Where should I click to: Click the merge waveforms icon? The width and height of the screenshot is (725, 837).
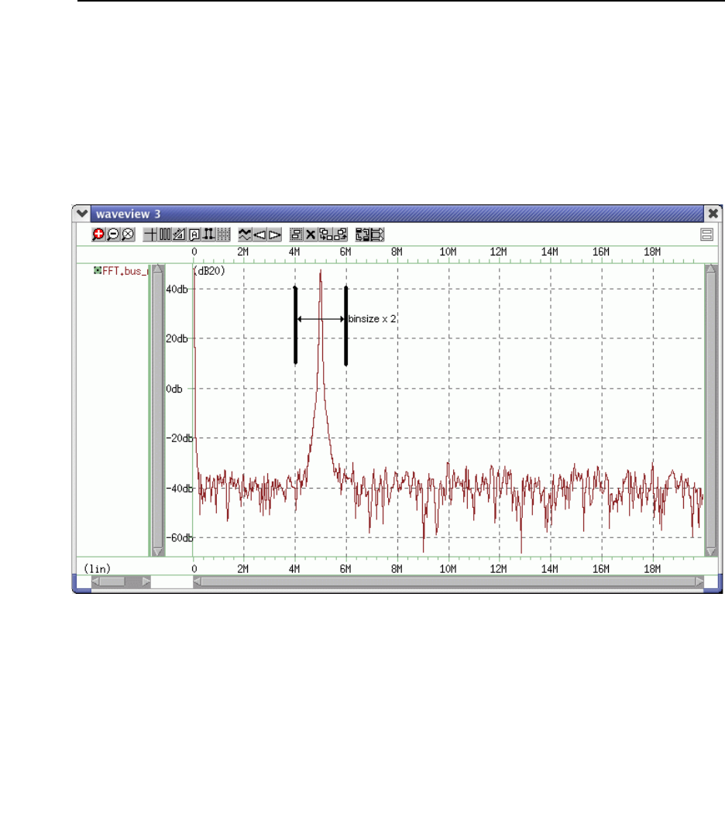340,235
